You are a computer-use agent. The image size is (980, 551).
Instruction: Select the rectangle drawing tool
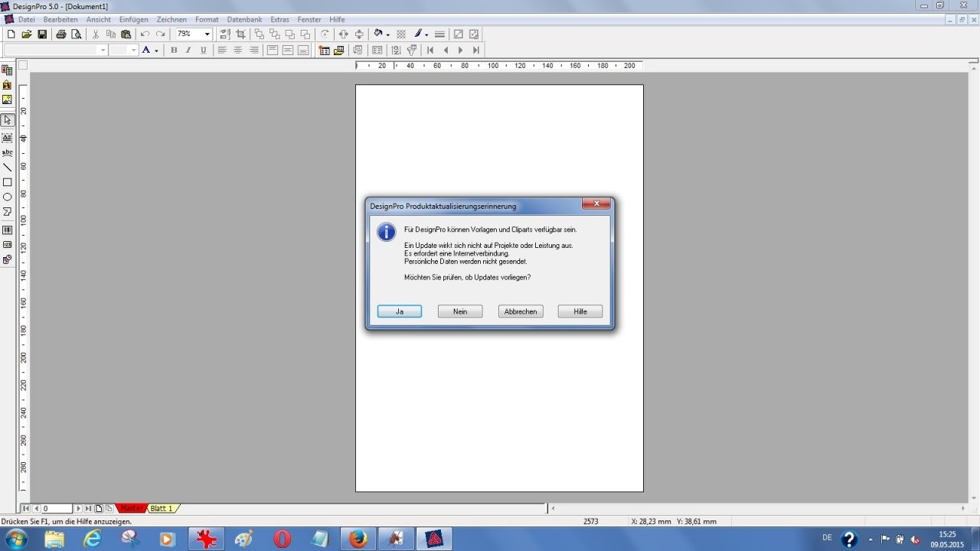[x=8, y=182]
